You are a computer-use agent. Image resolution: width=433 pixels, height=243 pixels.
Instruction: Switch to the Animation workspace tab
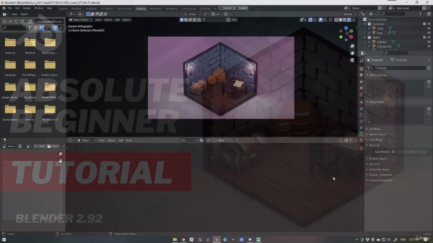tap(156, 9)
